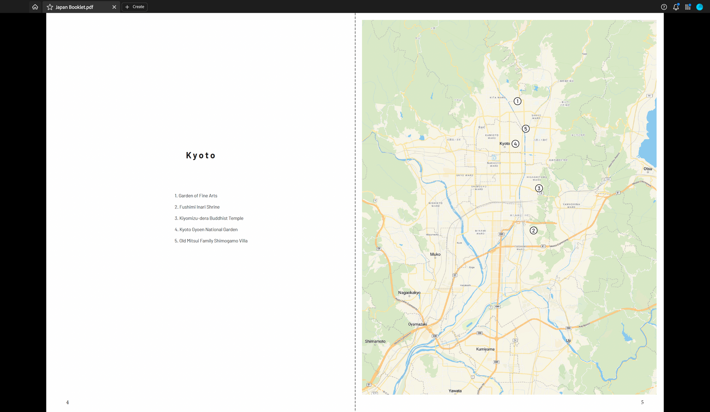This screenshot has height=412, width=710.
Task: Close the Japan Booklet.pdf tab
Action: pyautogui.click(x=114, y=7)
